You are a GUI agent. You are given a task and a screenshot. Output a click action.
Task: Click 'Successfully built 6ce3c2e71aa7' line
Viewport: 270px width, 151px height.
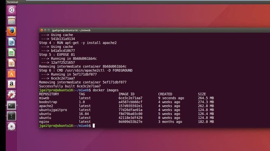[70, 86]
